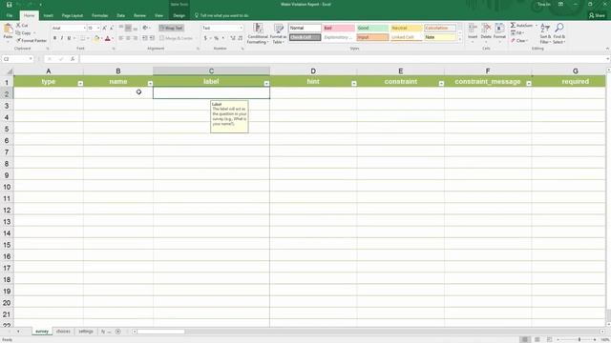Switch to the Page Layout tab
The image size is (611, 343).
73,15
